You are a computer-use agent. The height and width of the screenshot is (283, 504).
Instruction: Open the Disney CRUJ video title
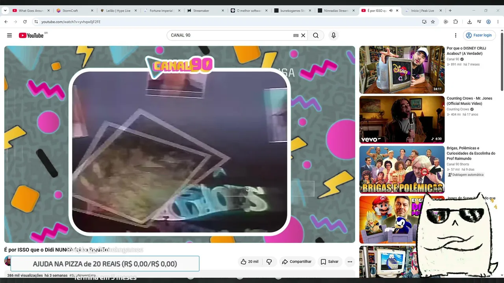tap(467, 51)
